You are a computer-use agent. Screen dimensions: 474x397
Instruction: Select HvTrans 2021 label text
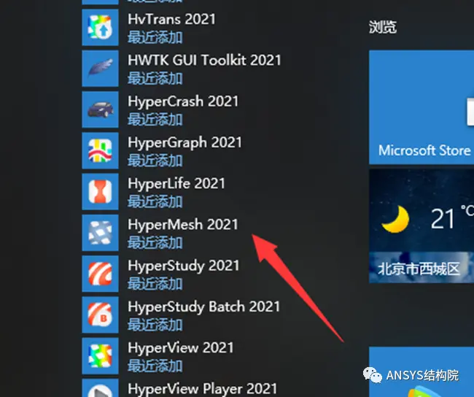pyautogui.click(x=171, y=20)
